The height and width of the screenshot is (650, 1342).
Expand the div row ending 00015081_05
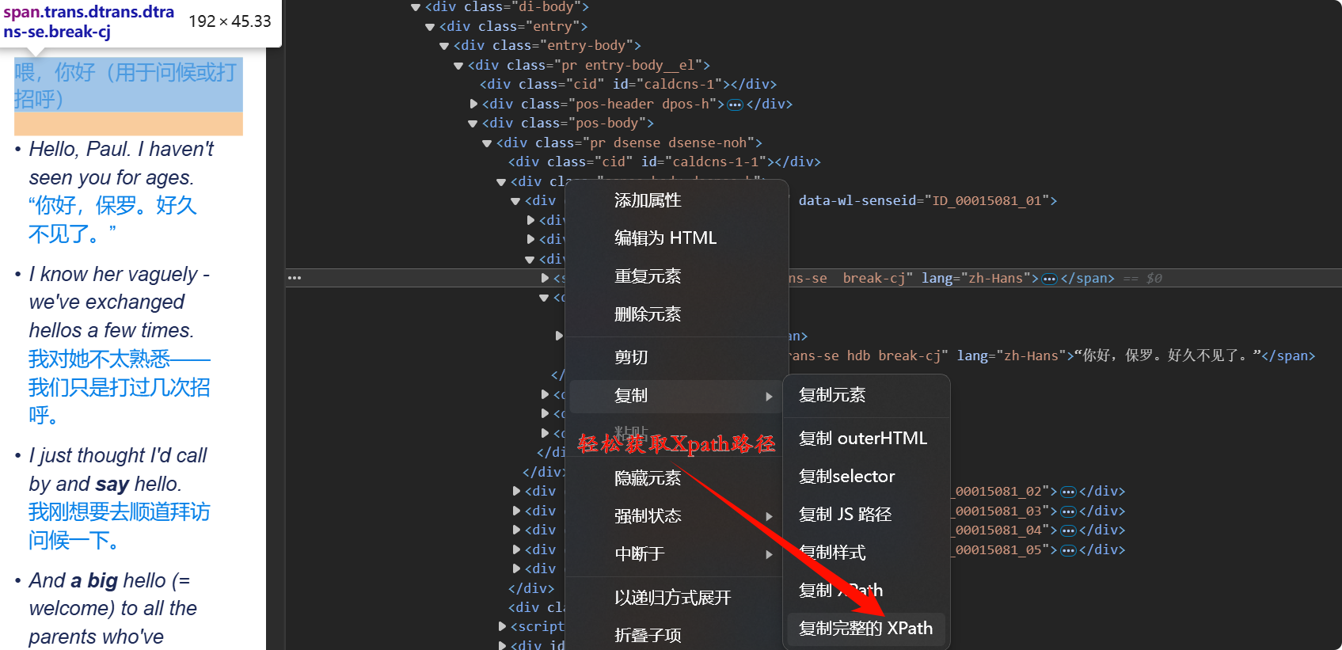click(516, 549)
